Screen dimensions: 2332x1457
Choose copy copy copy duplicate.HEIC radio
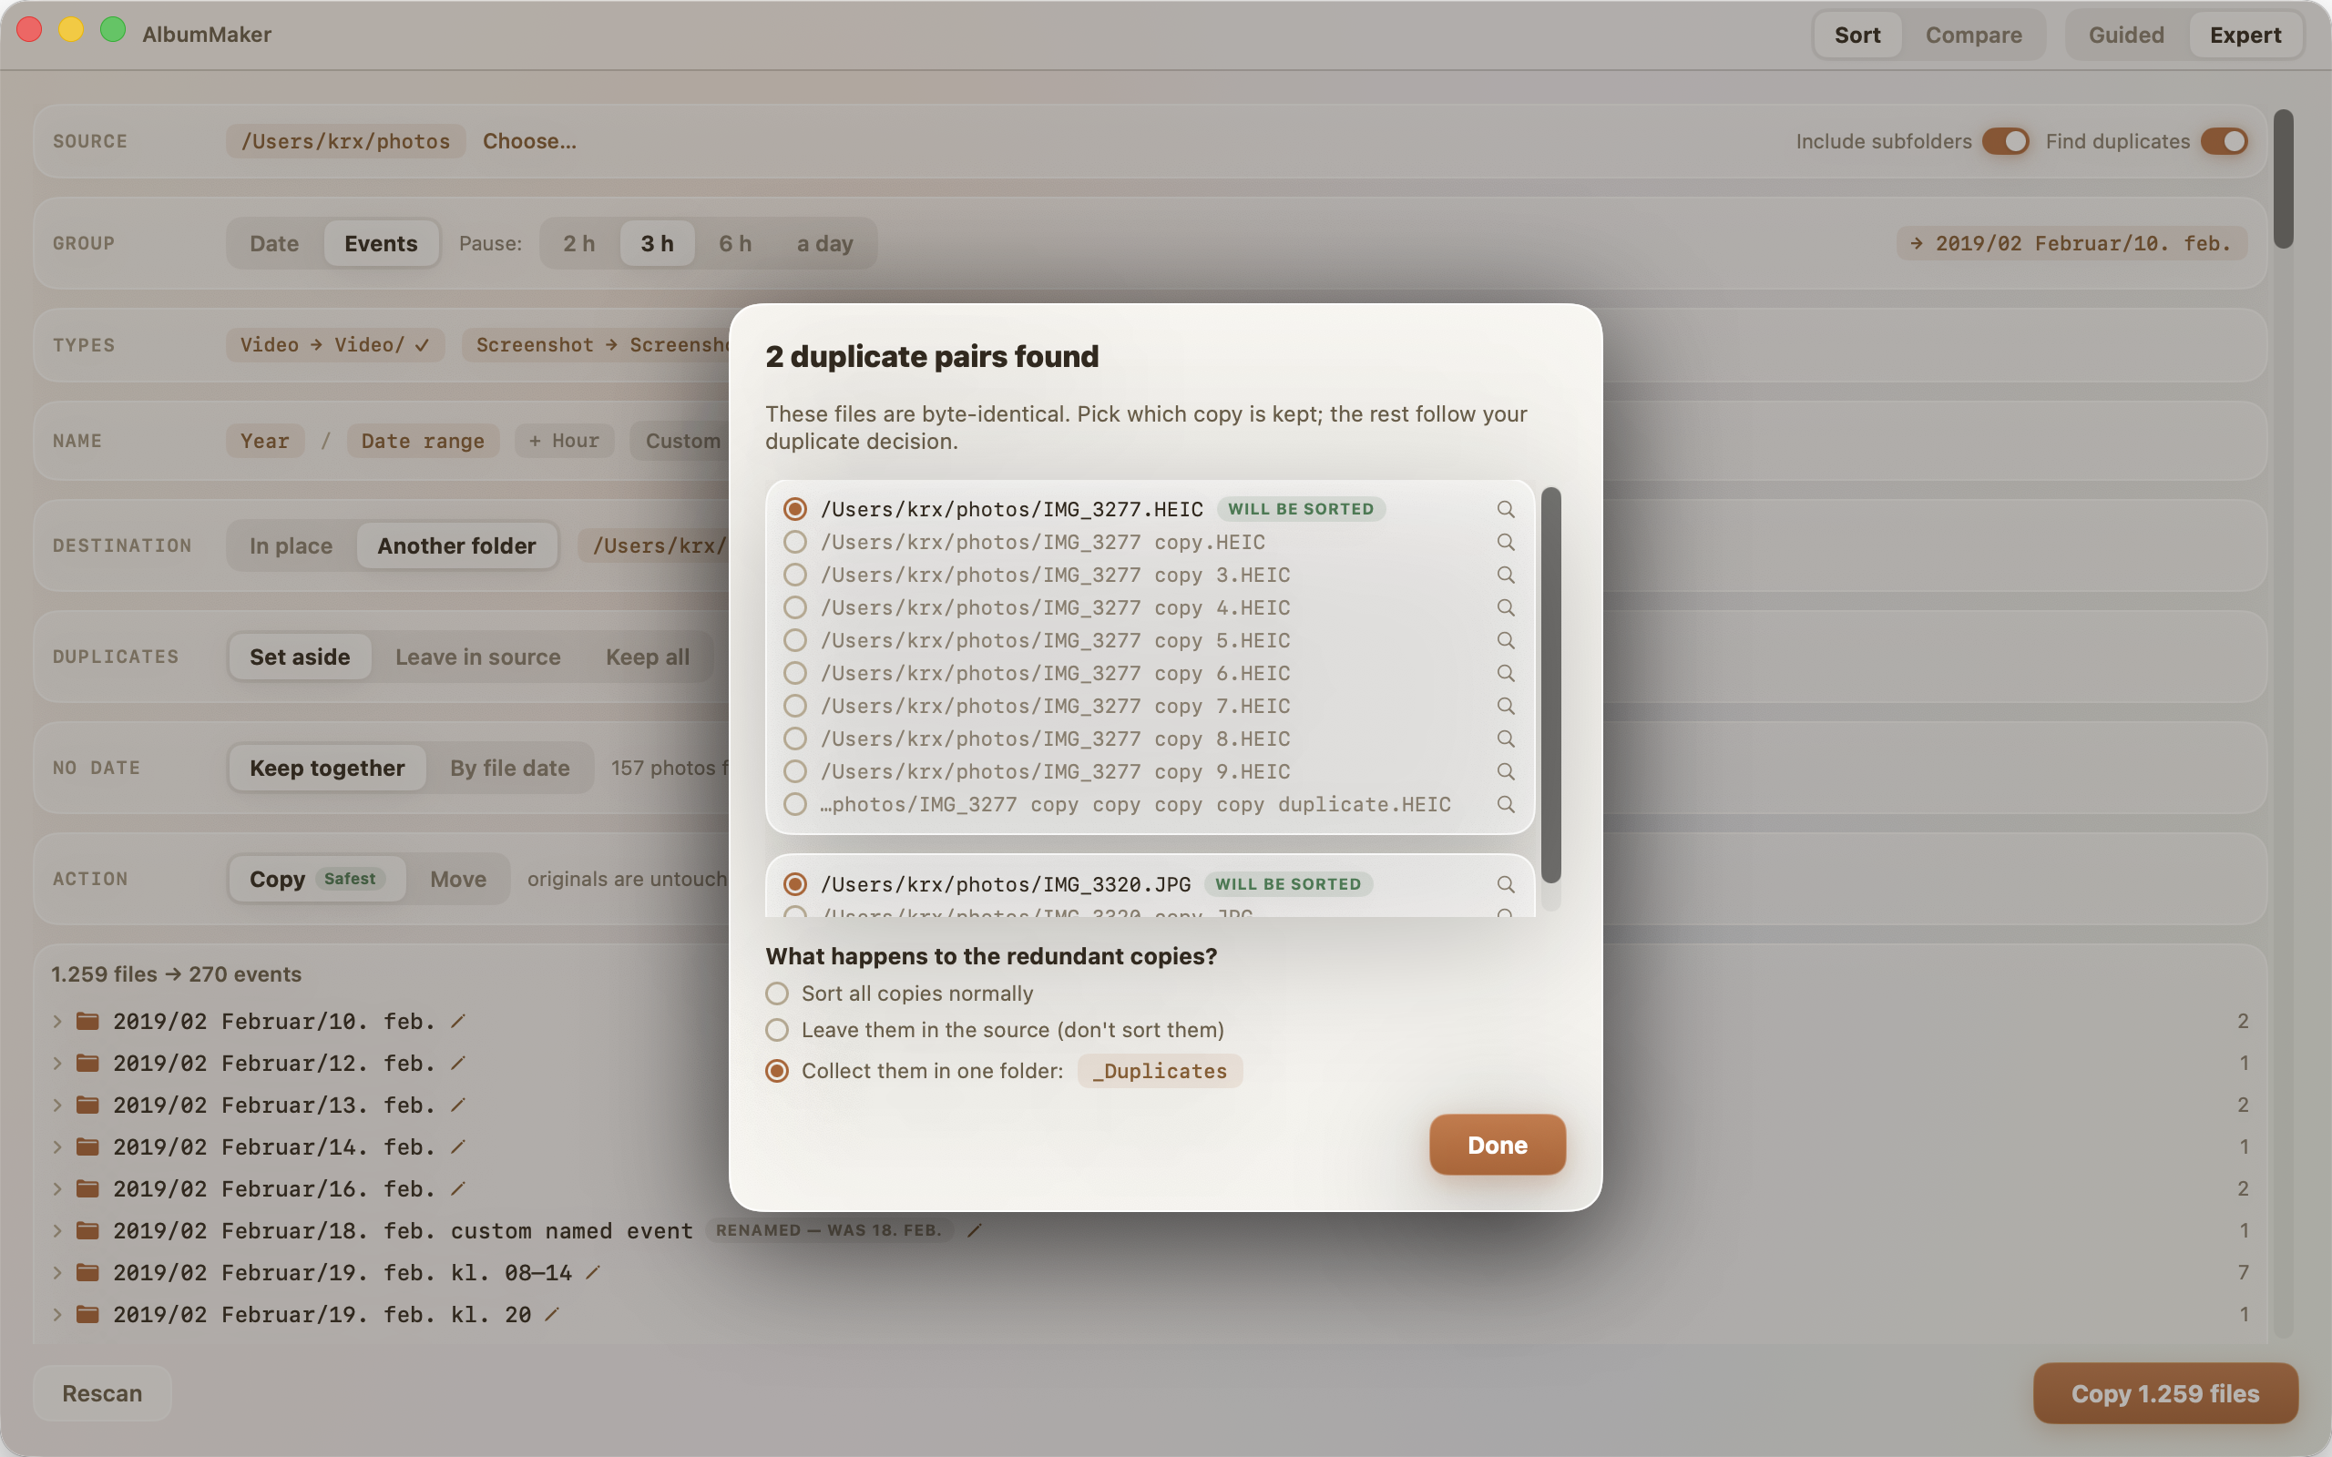795,804
